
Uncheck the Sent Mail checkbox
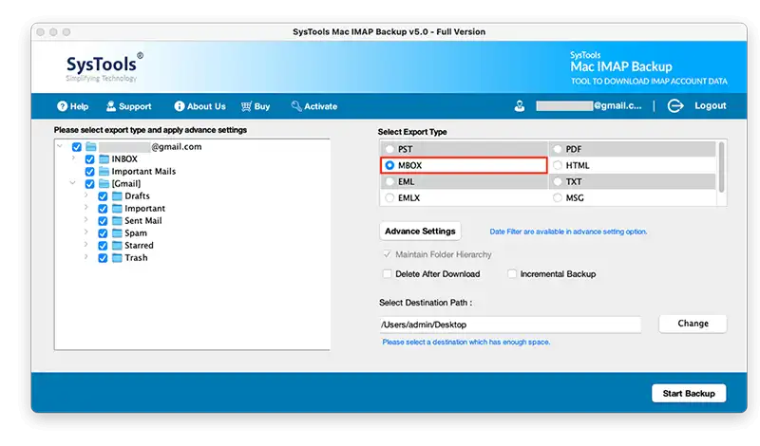pyautogui.click(x=103, y=221)
